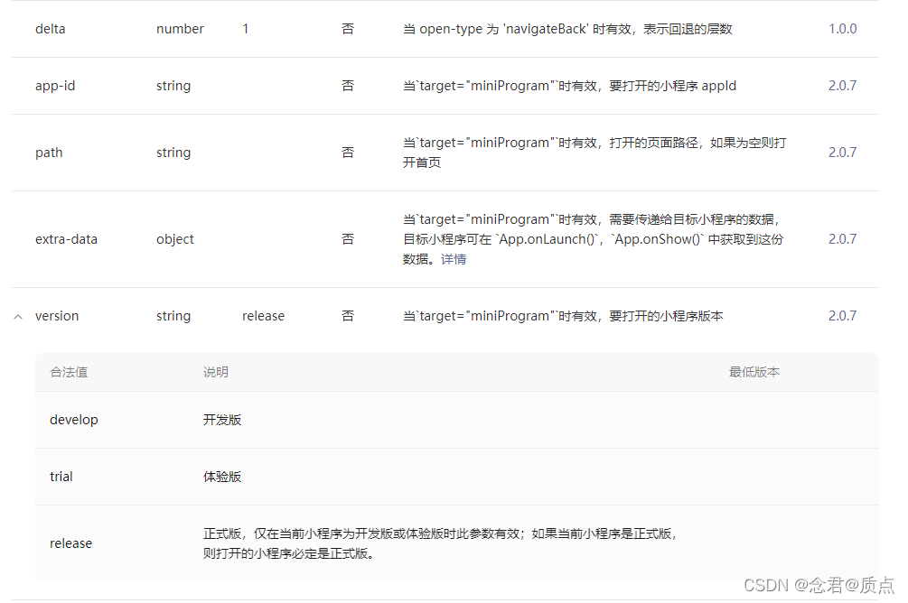Click the 合法值 column header
The image size is (908, 603).
[x=69, y=371]
